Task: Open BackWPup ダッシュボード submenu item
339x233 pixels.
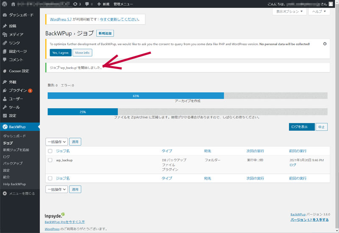Action: (x=14, y=136)
